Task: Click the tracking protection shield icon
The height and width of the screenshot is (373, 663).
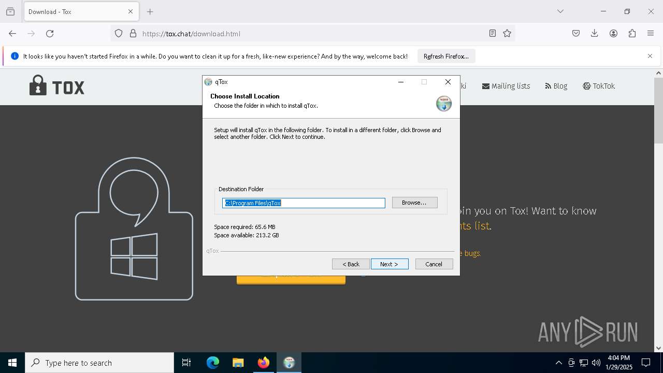Action: click(119, 34)
